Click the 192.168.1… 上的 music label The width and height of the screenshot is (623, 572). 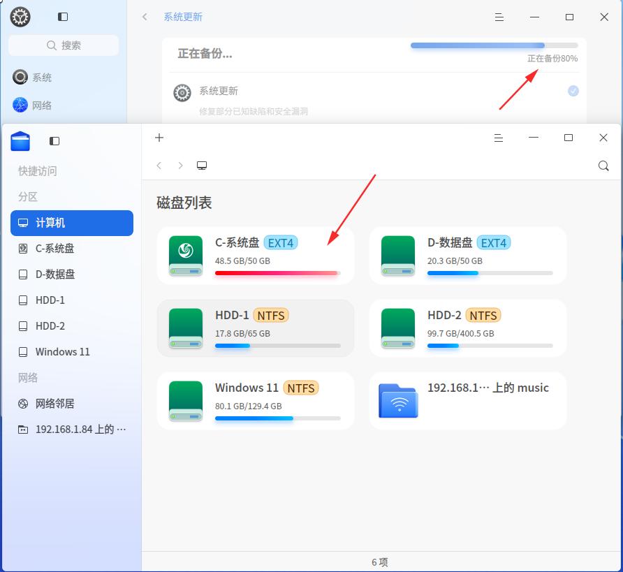(x=488, y=388)
